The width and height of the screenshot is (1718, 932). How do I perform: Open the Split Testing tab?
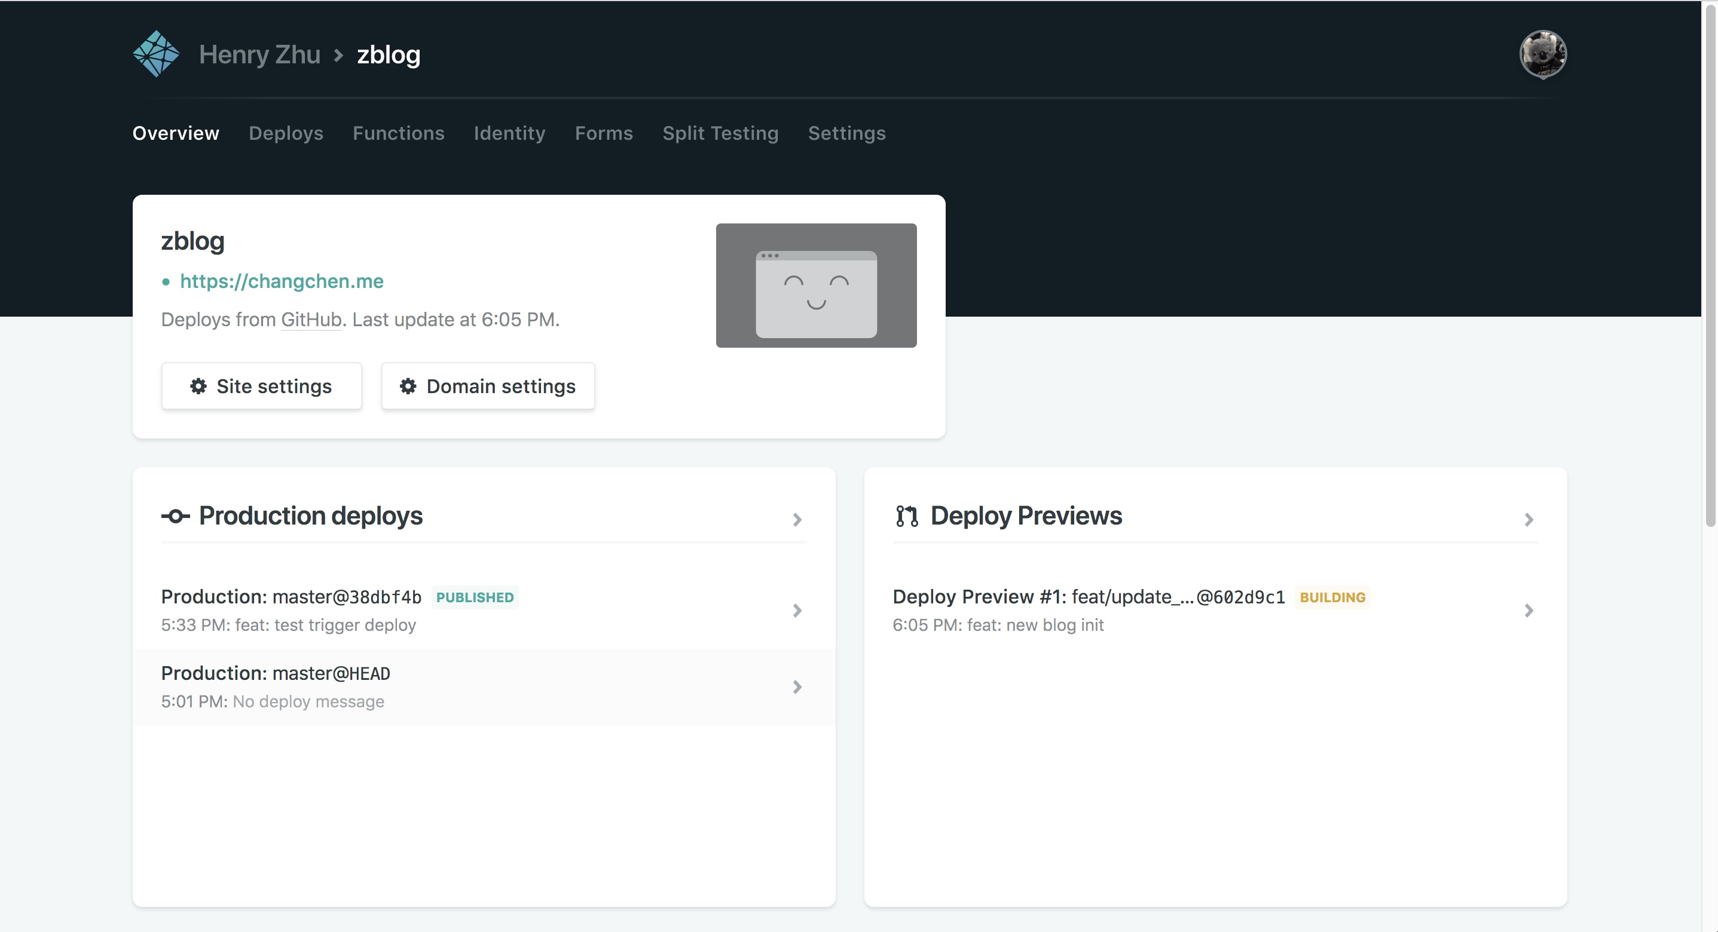point(720,133)
